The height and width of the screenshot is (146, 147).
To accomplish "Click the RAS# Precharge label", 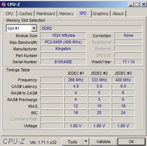I will click(22, 100).
